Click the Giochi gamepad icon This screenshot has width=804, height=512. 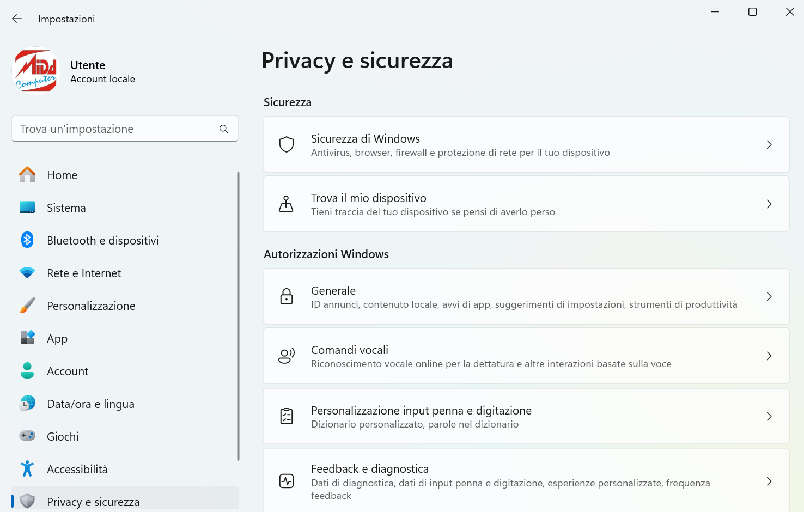coord(27,436)
